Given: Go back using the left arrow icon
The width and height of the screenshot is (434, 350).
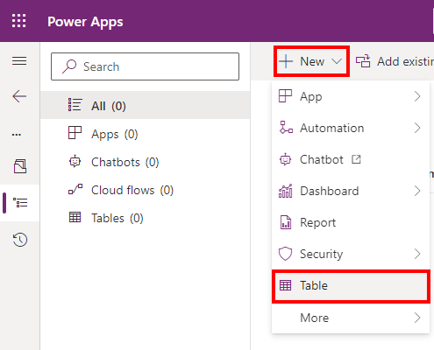Looking at the screenshot, I should [x=19, y=96].
